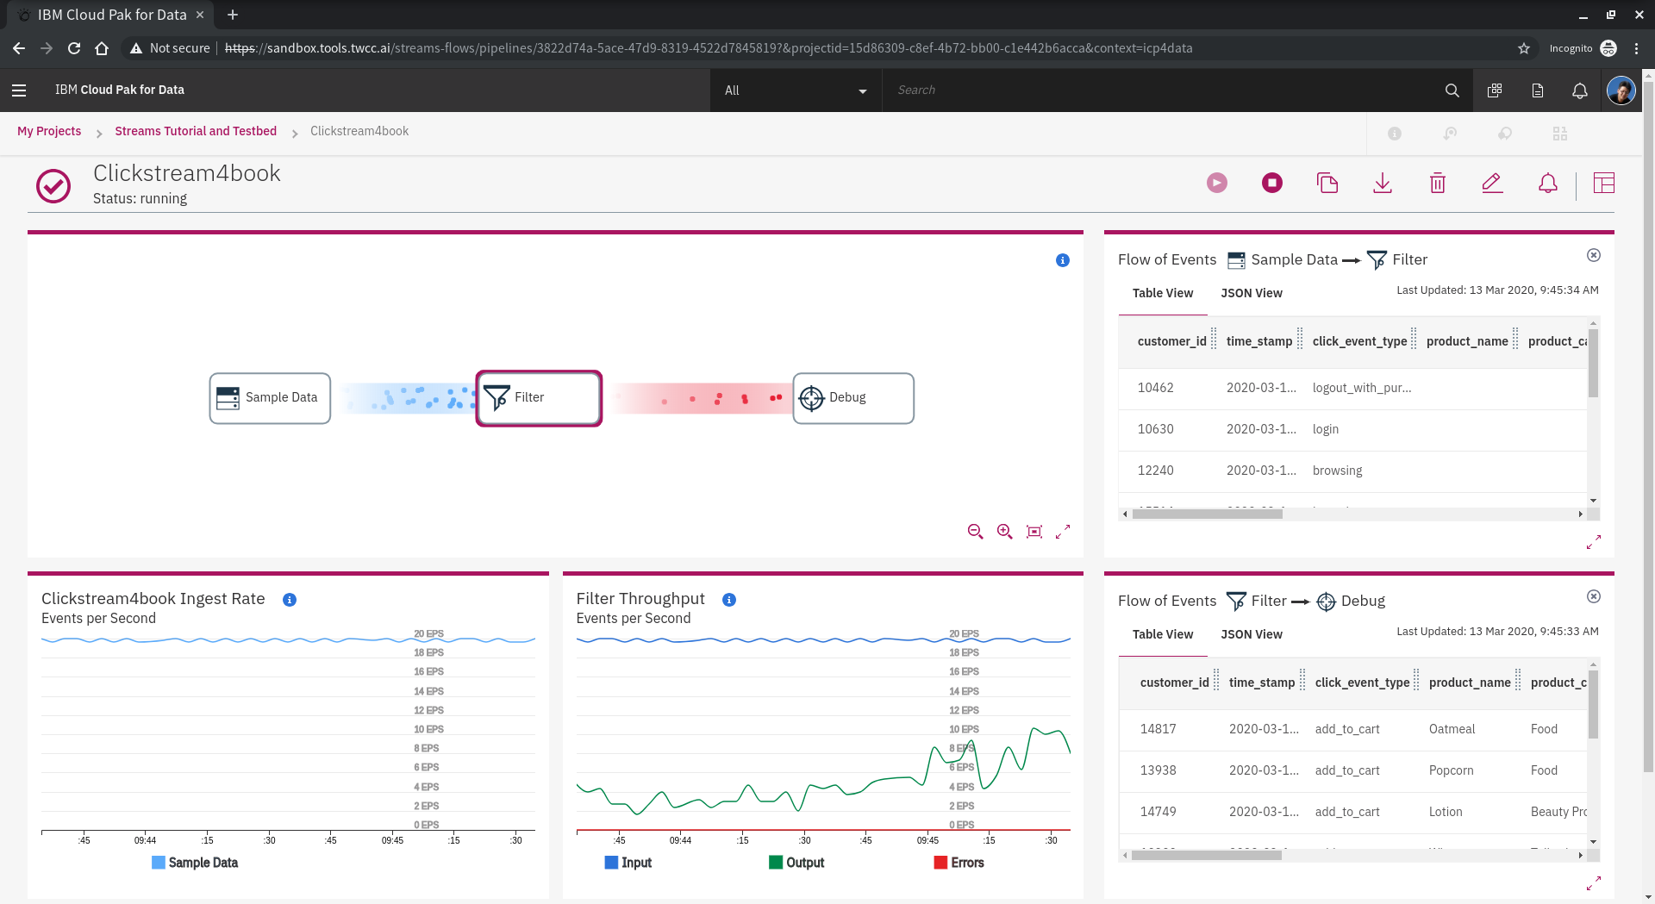This screenshot has height=904, width=1655.
Task: Switch to JSON View in Sample Data panel
Action: [1252, 293]
